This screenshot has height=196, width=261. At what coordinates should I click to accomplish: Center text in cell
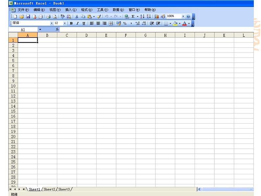coord(98,23)
